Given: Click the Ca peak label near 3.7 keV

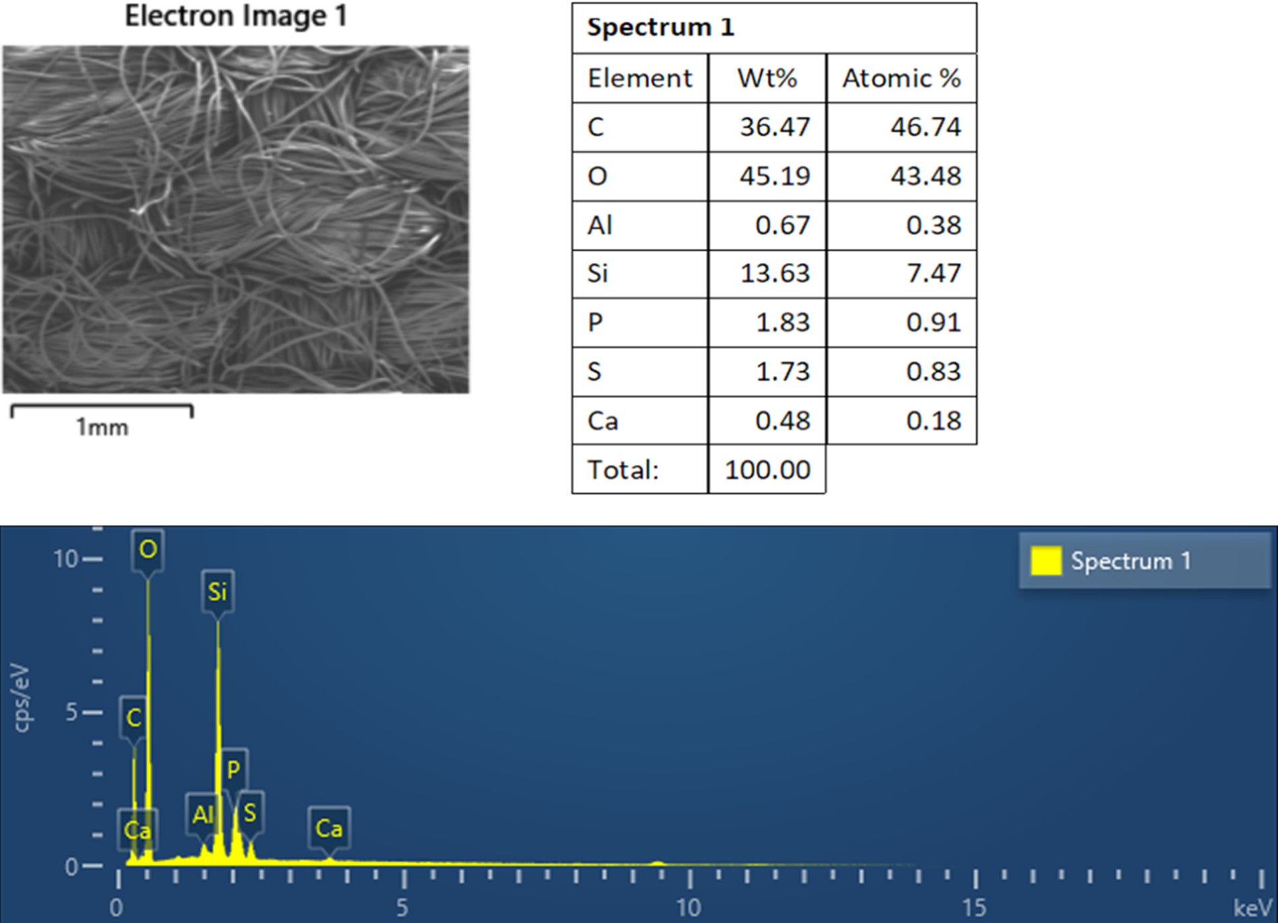Looking at the screenshot, I should (329, 828).
